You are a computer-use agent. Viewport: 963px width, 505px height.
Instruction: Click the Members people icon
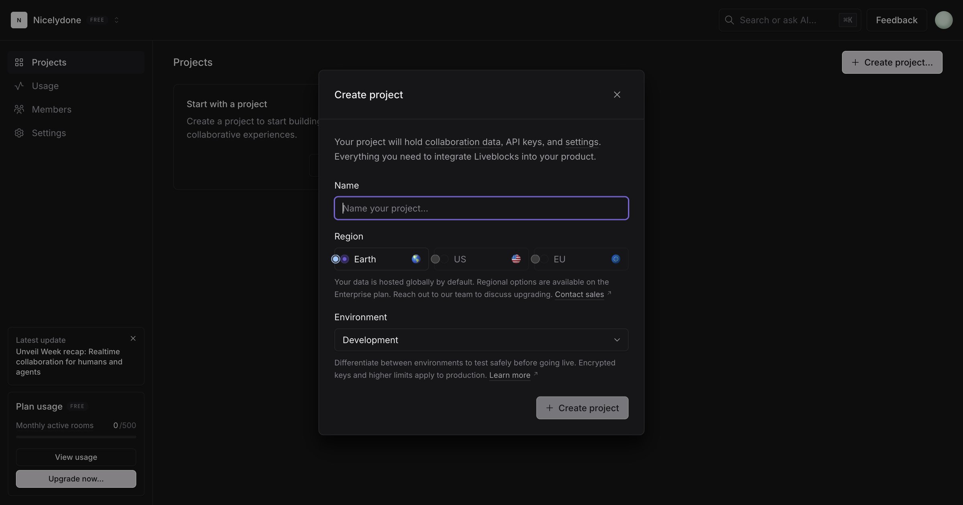click(19, 109)
